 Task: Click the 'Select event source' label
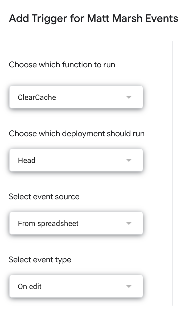(x=44, y=197)
